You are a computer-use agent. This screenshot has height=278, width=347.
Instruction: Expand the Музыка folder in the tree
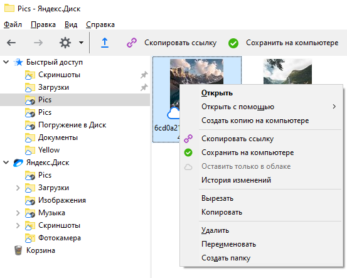[18, 213]
